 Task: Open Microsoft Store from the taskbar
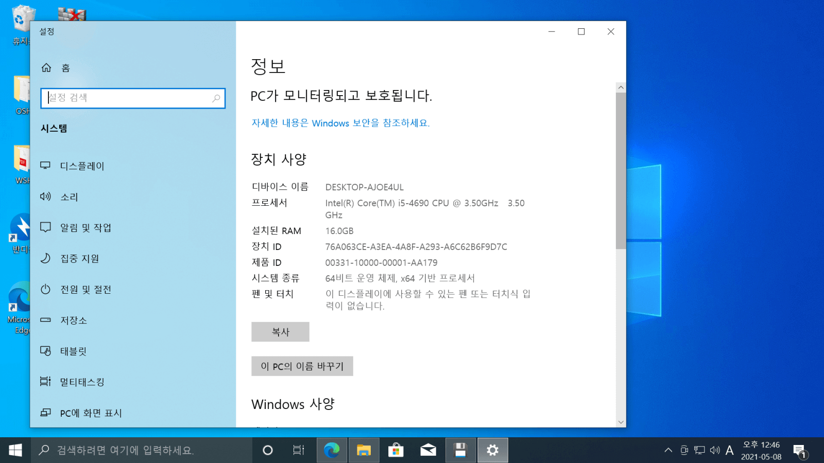396,450
